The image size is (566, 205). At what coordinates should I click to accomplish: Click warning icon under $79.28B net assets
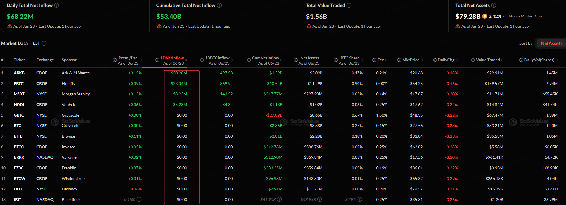[458, 26]
